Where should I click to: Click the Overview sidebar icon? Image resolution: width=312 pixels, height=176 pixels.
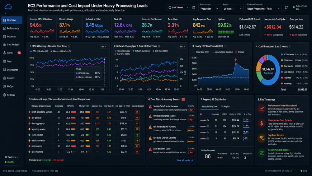[x=4, y=20]
